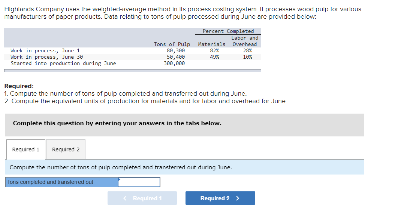Click the 82% Materials percentage

[x=215, y=50]
